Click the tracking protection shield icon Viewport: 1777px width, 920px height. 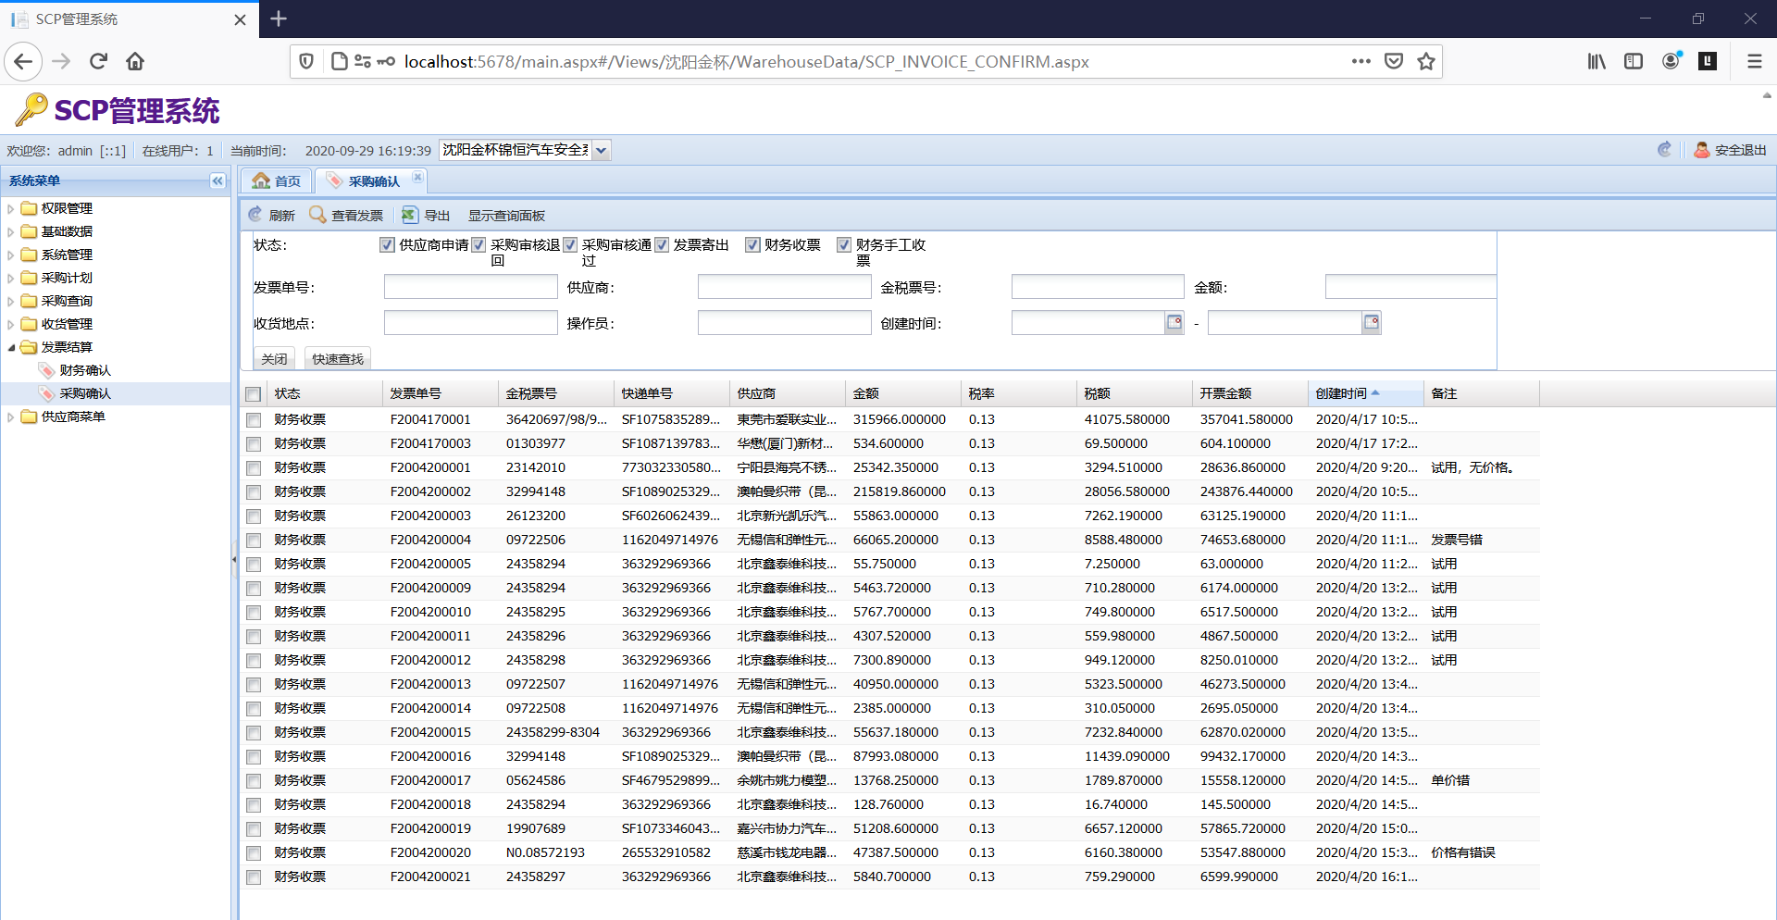tap(306, 61)
